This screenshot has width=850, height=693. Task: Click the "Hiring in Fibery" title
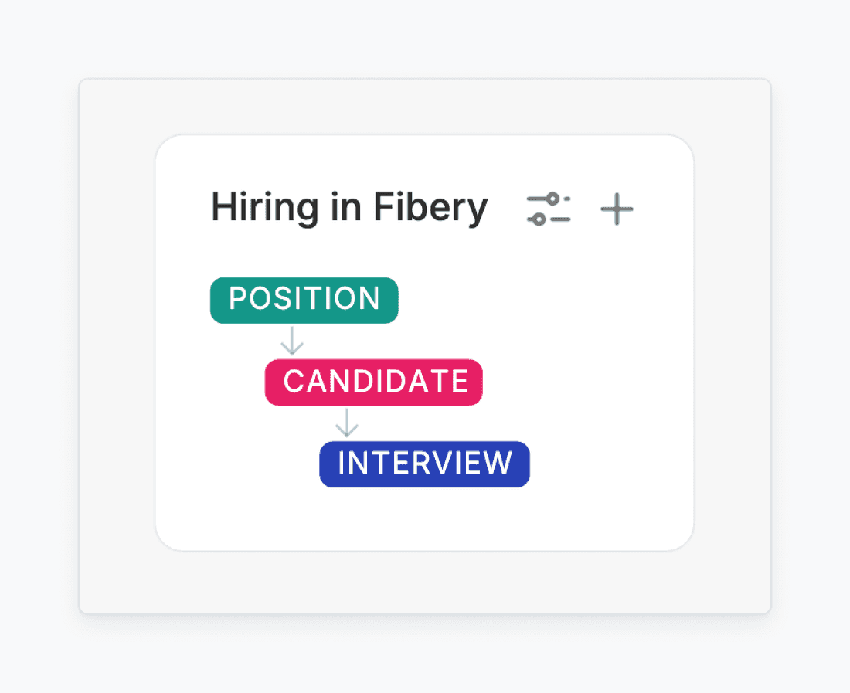[349, 209]
